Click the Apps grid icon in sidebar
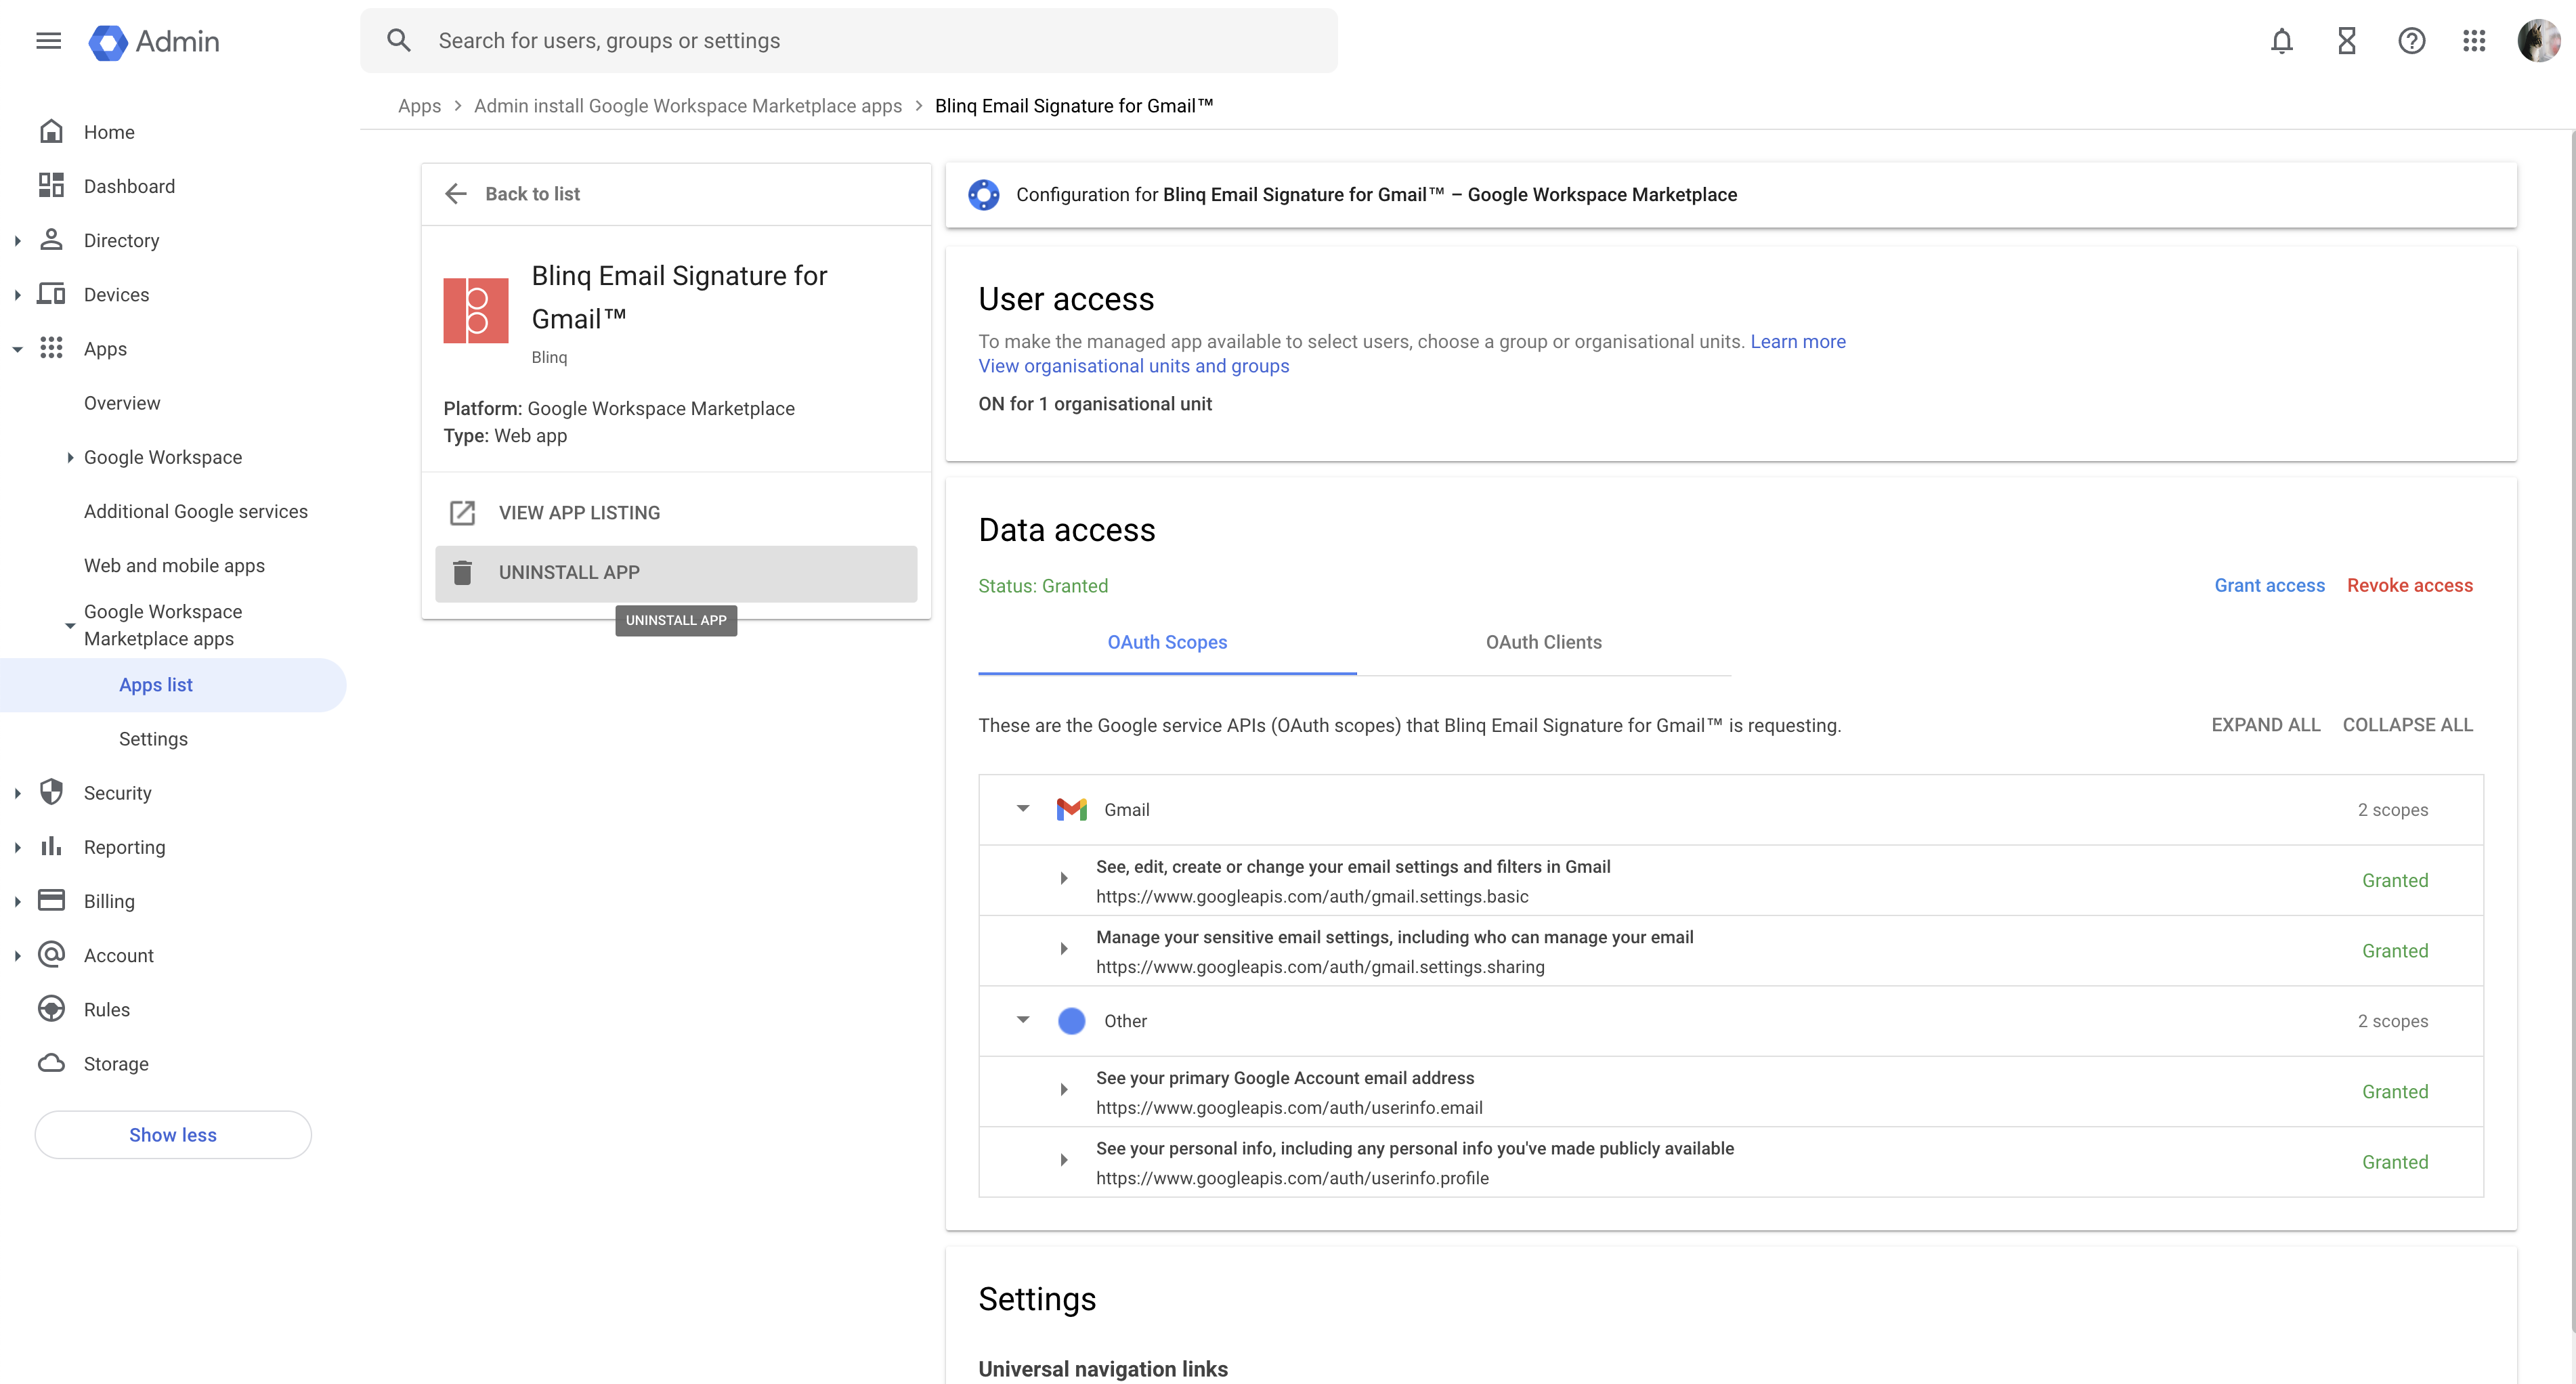The height and width of the screenshot is (1384, 2576). 51,348
